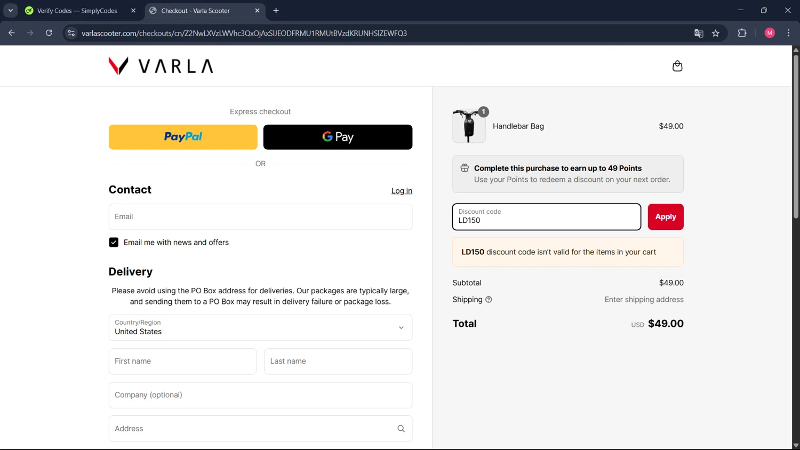This screenshot has width=800, height=450.
Task: Click the Contact heading
Action: pyautogui.click(x=130, y=190)
